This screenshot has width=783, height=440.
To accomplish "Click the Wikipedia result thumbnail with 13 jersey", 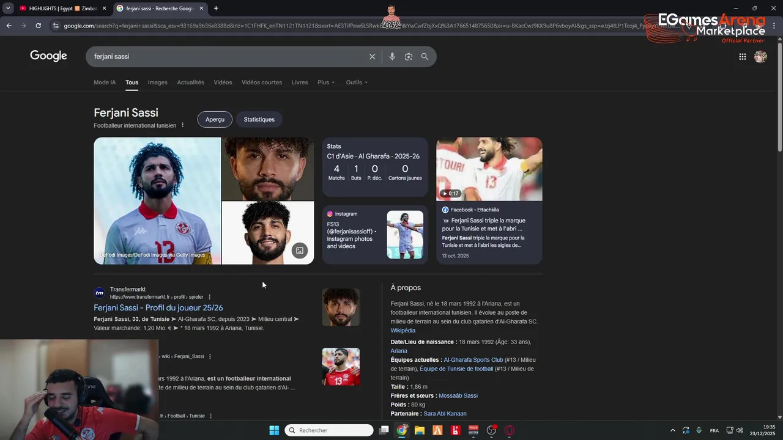I will tap(341, 367).
